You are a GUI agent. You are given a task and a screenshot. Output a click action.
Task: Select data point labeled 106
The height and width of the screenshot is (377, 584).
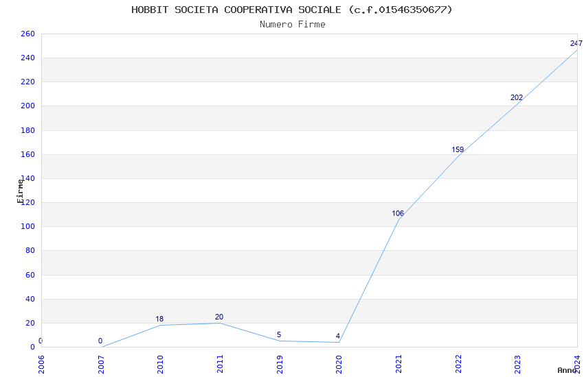(x=398, y=213)
